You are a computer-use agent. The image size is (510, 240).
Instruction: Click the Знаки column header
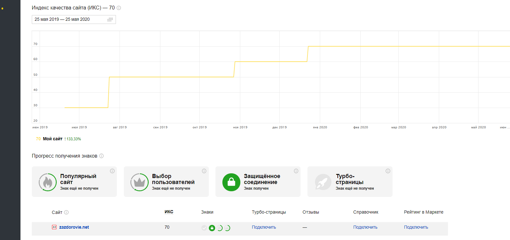point(207,212)
